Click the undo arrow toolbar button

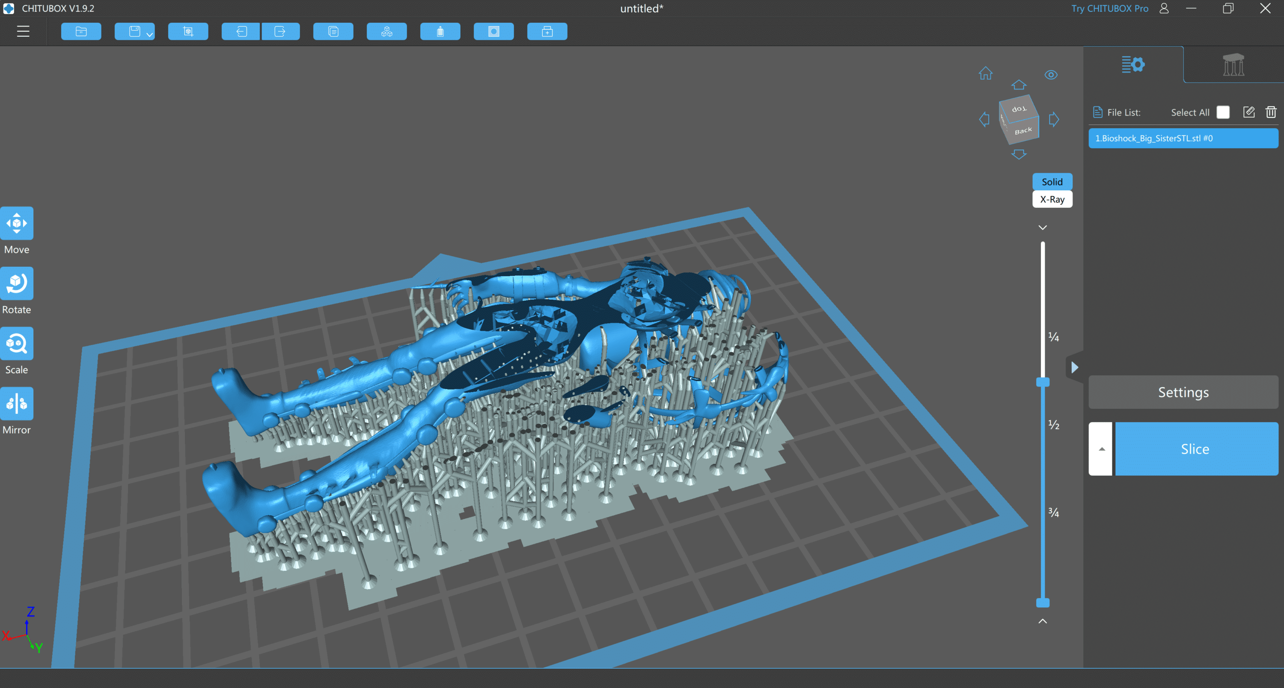click(241, 32)
